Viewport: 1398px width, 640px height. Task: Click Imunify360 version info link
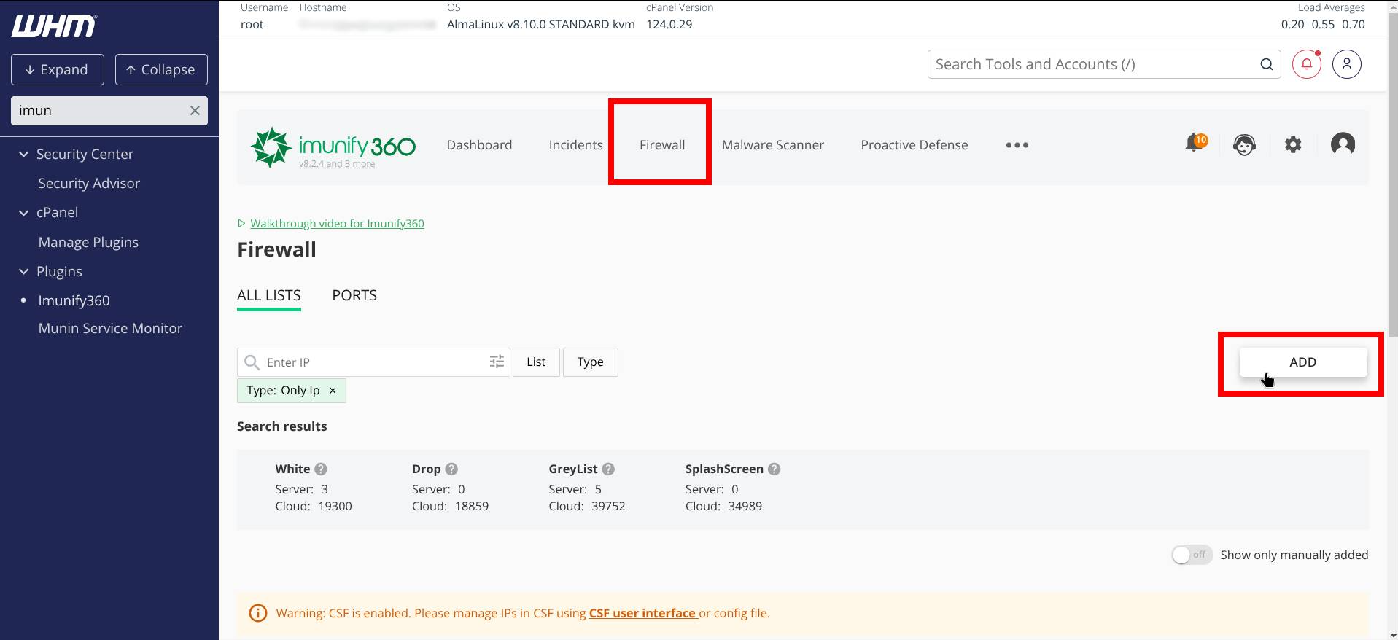click(x=336, y=165)
